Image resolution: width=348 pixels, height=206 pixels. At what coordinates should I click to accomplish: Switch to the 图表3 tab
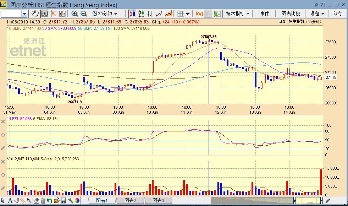(158, 200)
